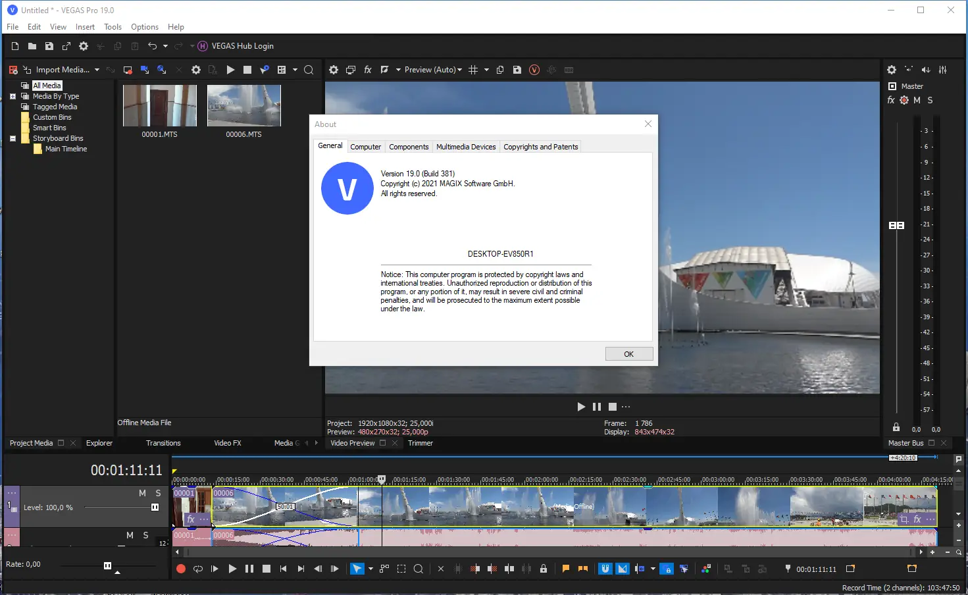Stop media preview in the Project Media toolbar
This screenshot has height=595, width=968.
pos(247,70)
